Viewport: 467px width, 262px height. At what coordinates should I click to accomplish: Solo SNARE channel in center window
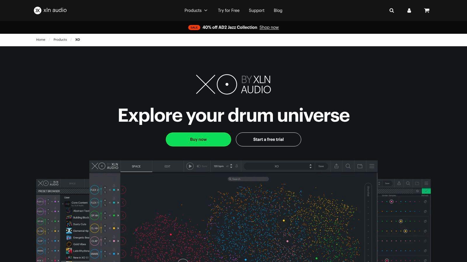pos(105,256)
